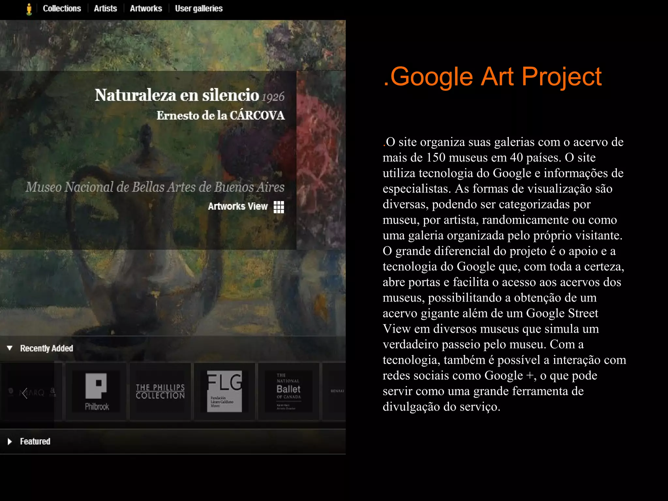
Task: Click the .Google Art Project heading
Action: point(493,77)
